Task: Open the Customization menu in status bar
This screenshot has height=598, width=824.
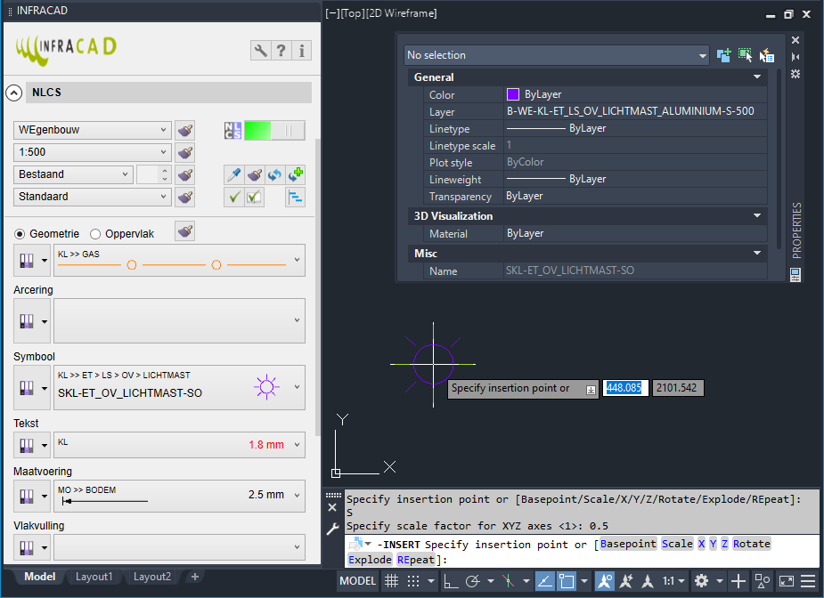Action: coord(808,581)
